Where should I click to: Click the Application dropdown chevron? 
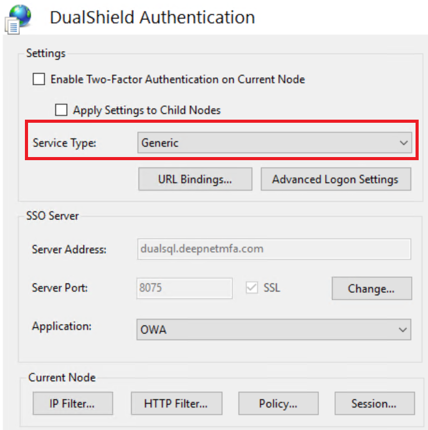pos(403,330)
